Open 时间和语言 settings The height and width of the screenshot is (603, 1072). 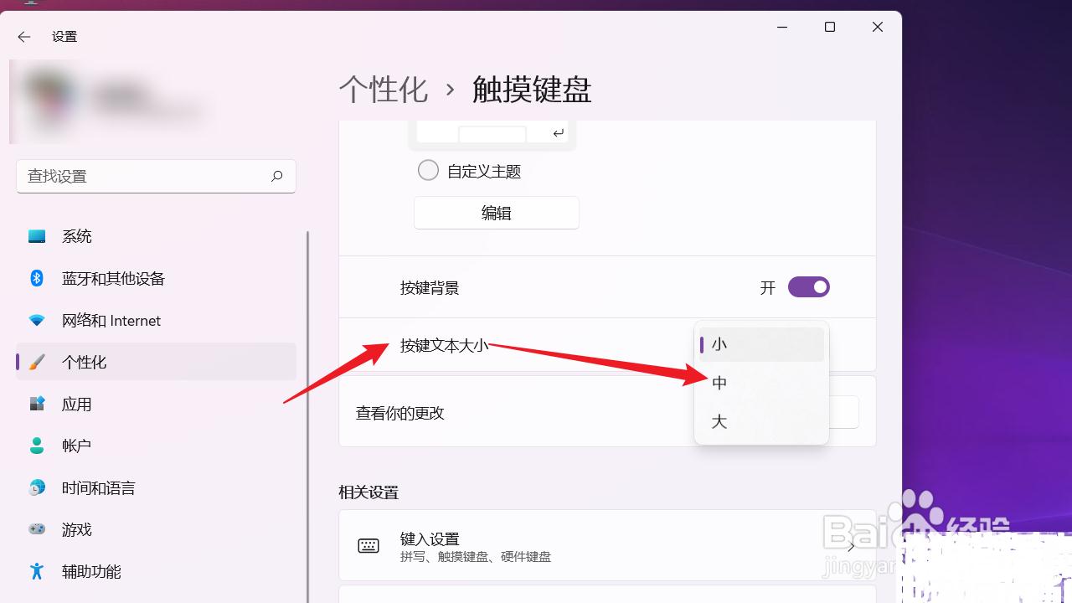[37, 487]
